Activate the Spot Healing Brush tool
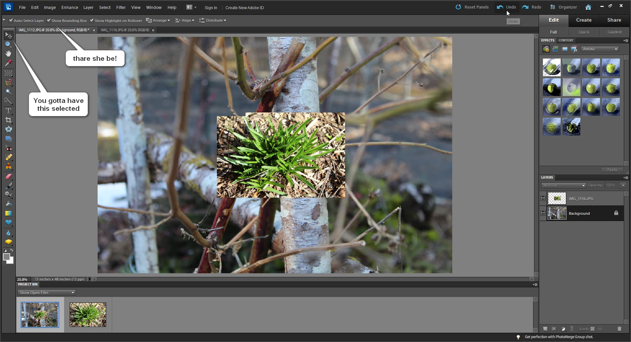The width and height of the screenshot is (631, 342). tap(9, 158)
